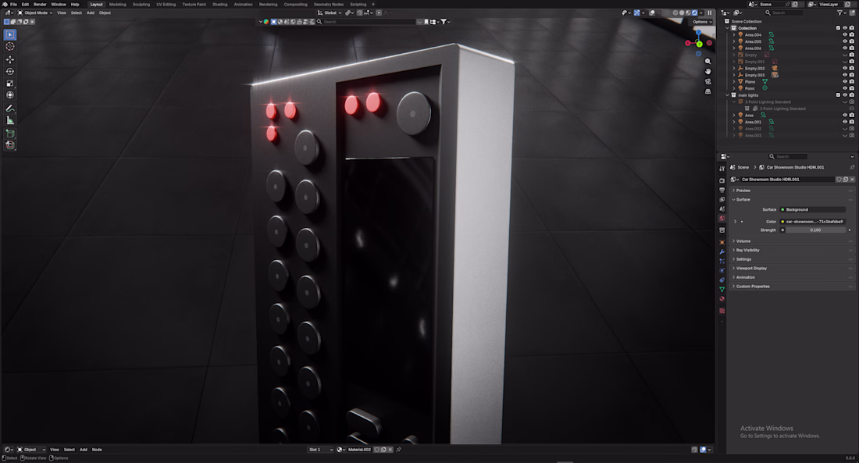Show the hidden Empty object in the viewport
The image size is (859, 463).
(x=845, y=55)
